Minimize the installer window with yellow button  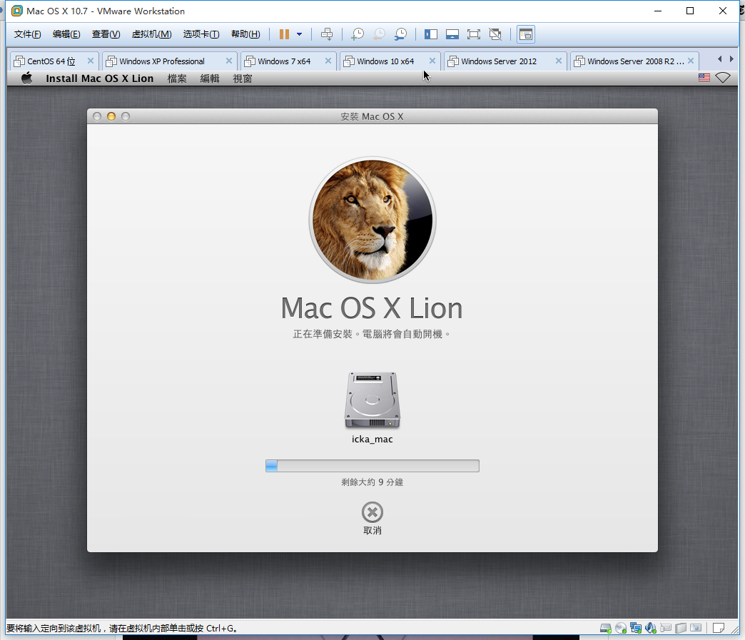click(111, 116)
